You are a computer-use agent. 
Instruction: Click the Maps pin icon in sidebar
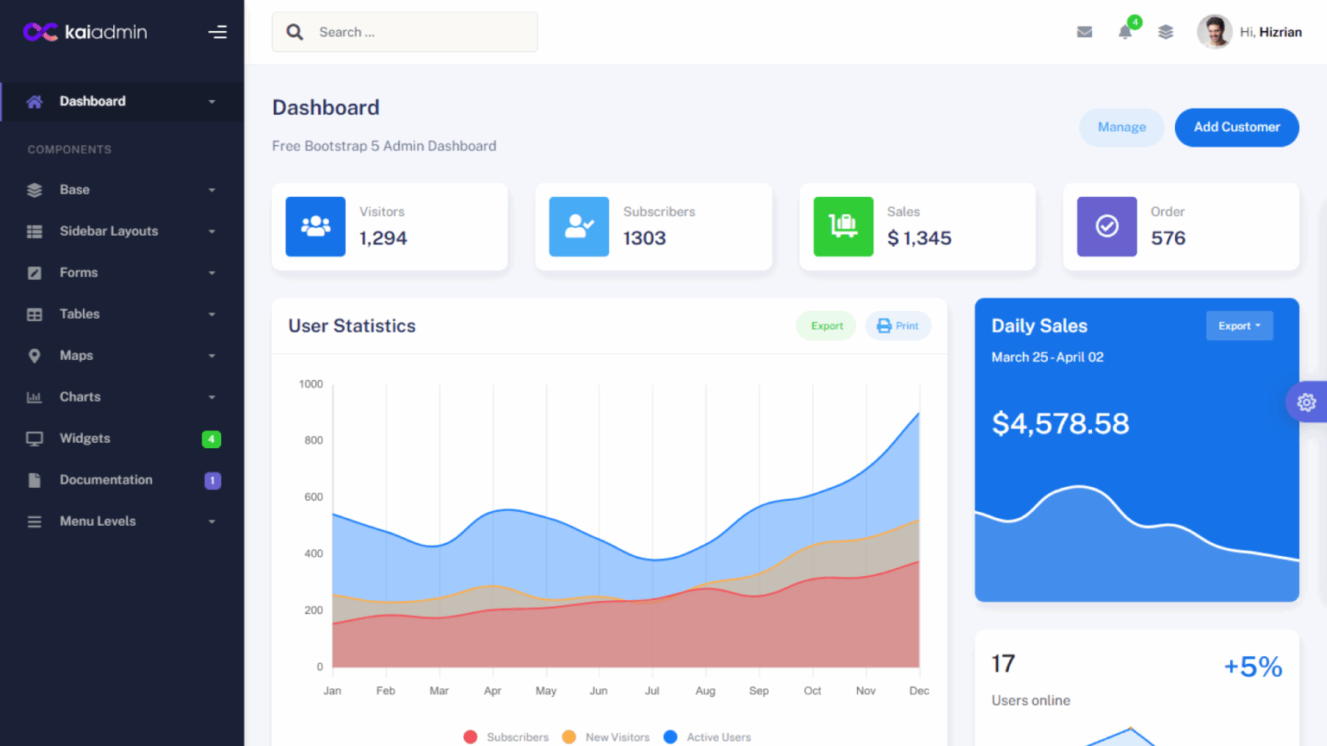pyautogui.click(x=34, y=356)
